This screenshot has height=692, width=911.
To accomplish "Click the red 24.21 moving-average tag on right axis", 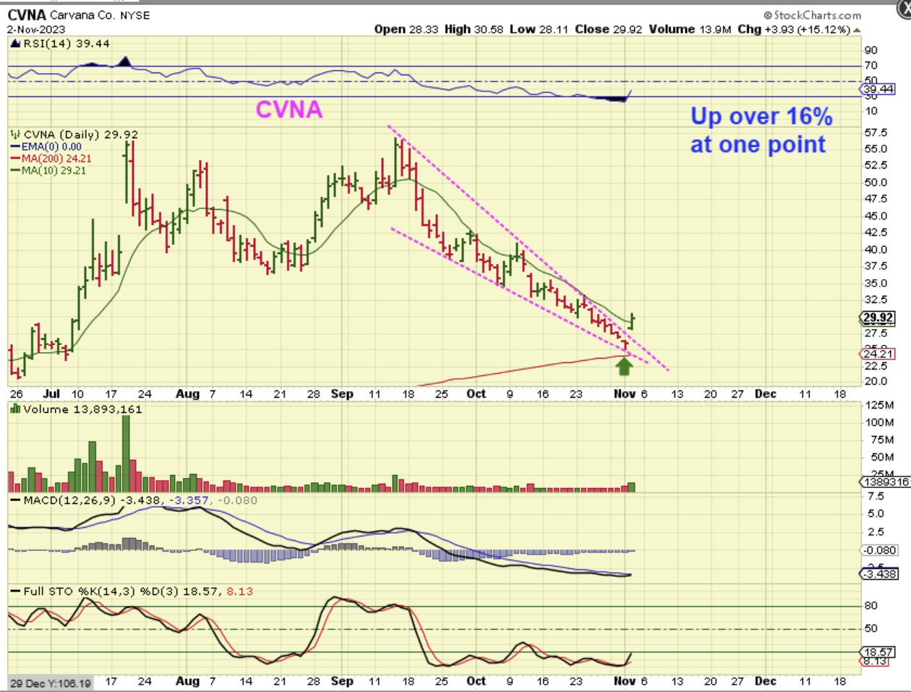I will 878,354.
